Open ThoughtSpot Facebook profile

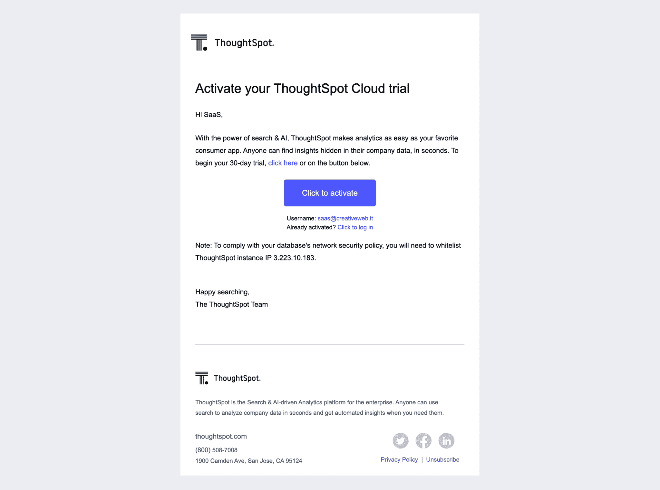423,440
